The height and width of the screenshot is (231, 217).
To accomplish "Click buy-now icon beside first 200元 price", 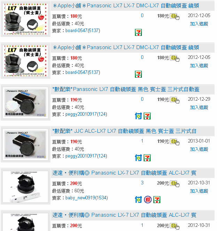I will (175, 184).
